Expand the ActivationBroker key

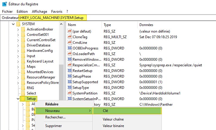(18, 29)
